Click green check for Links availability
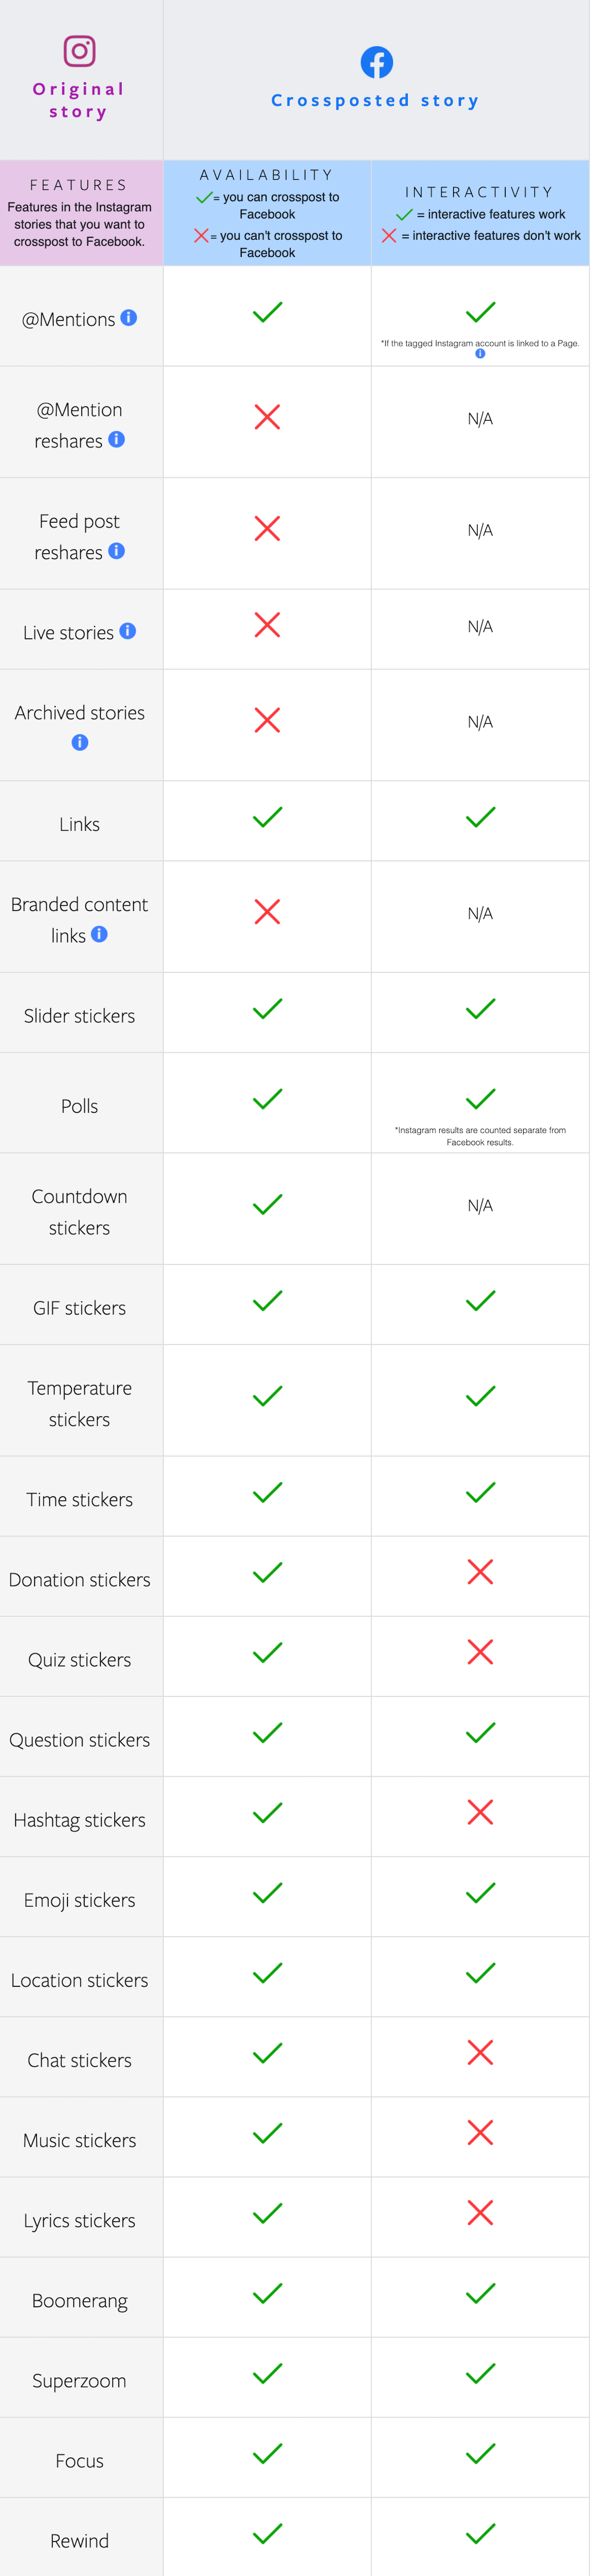The width and height of the screenshot is (591, 2576). pos(267,817)
